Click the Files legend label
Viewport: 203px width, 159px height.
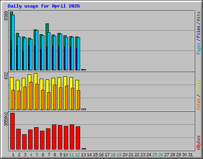click(199, 32)
